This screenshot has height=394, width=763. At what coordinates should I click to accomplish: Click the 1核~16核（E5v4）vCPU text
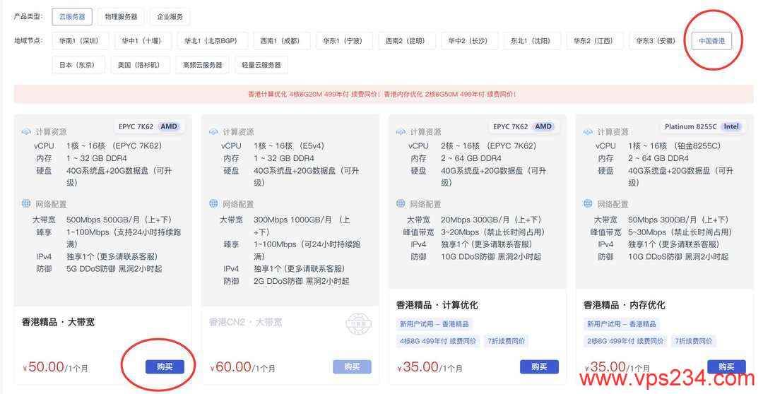coord(289,146)
